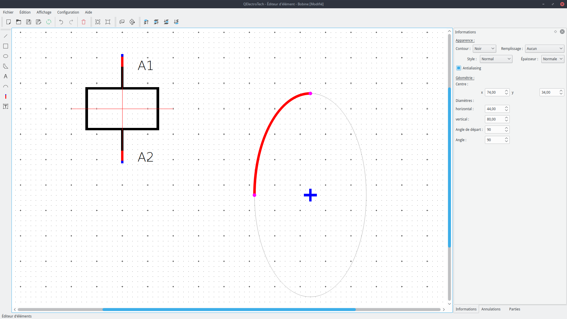The height and width of the screenshot is (319, 567).
Task: Open the Style dropdown
Action: coord(496,59)
